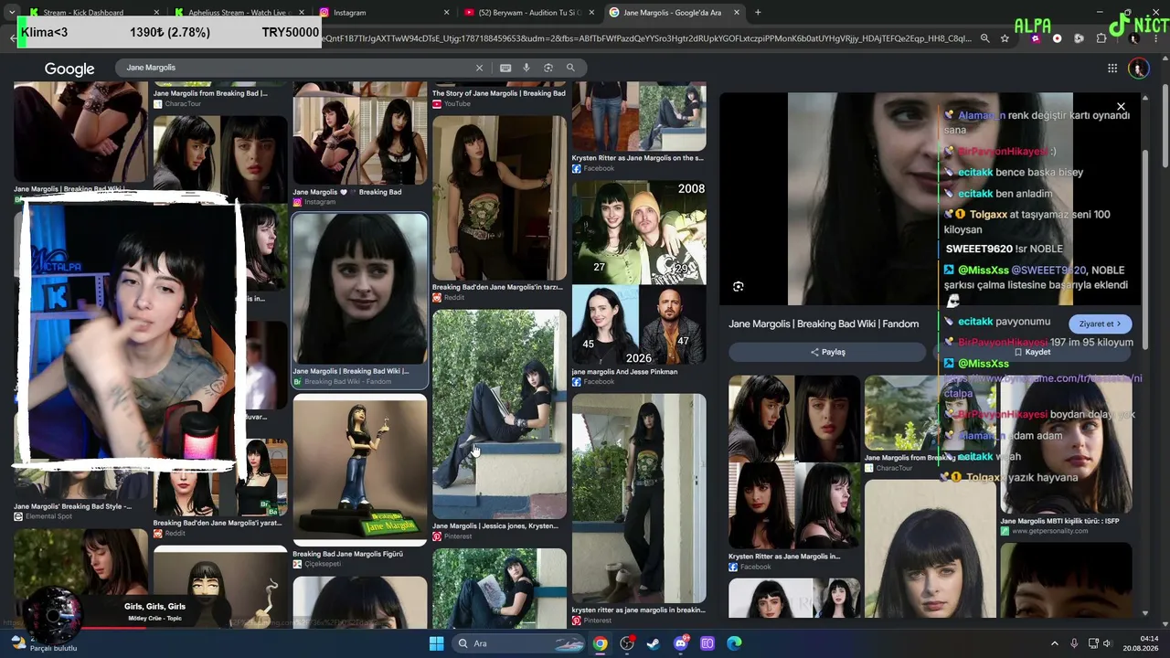The image size is (1170, 658).
Task: Click the Ziyaret et button
Action: coord(1100,324)
